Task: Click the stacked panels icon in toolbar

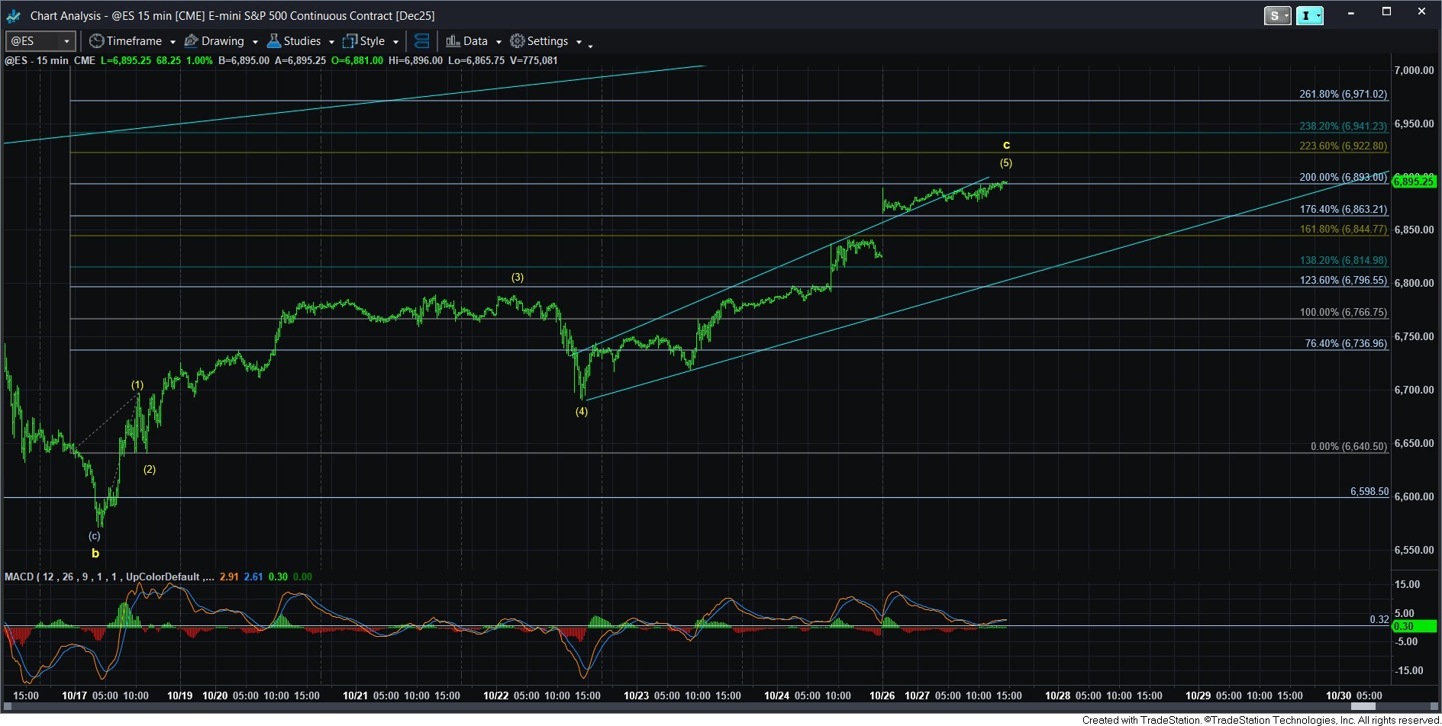Action: pos(421,41)
